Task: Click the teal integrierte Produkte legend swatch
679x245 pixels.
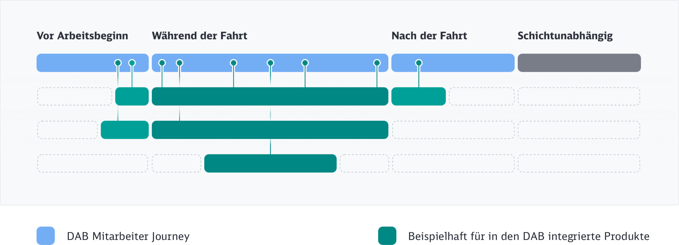Action: pos(387,236)
